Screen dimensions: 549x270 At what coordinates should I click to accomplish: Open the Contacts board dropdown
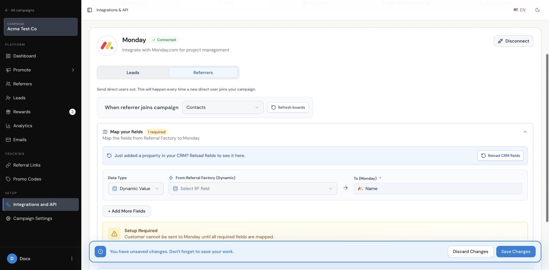pyautogui.click(x=223, y=107)
